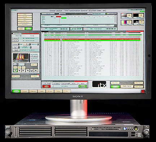The width and height of the screenshot is (156, 142).
Task: Click the green button under the channel list
Action: pos(29,29)
